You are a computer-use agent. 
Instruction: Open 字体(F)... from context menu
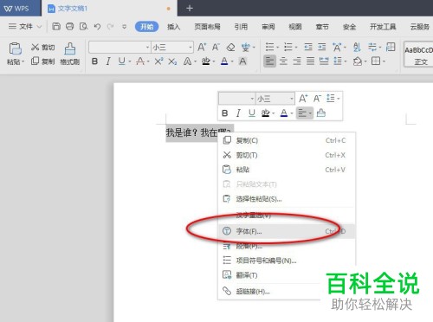pos(287,231)
